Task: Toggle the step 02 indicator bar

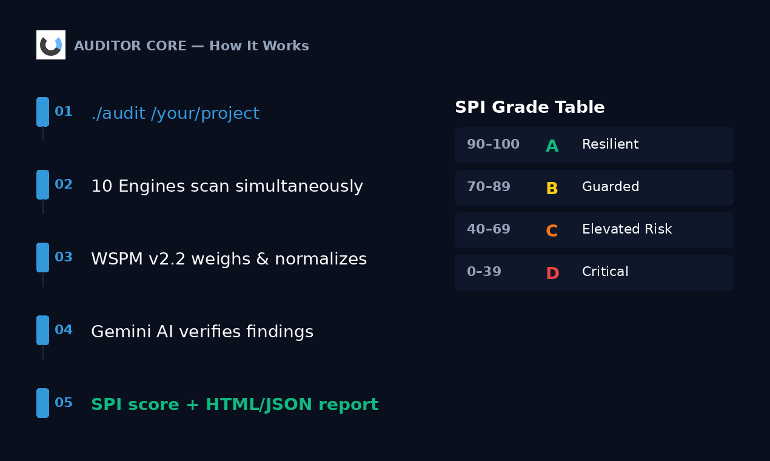Action: tap(42, 184)
